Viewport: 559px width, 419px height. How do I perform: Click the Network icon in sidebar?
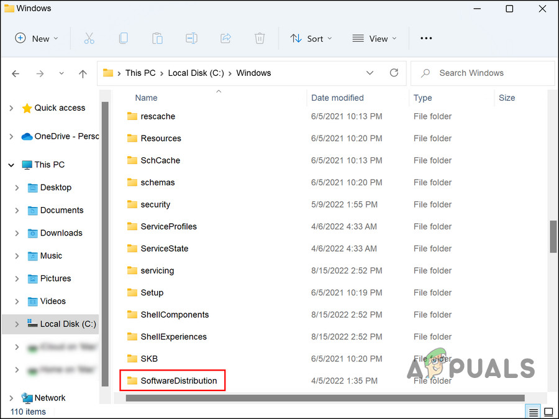point(27,398)
